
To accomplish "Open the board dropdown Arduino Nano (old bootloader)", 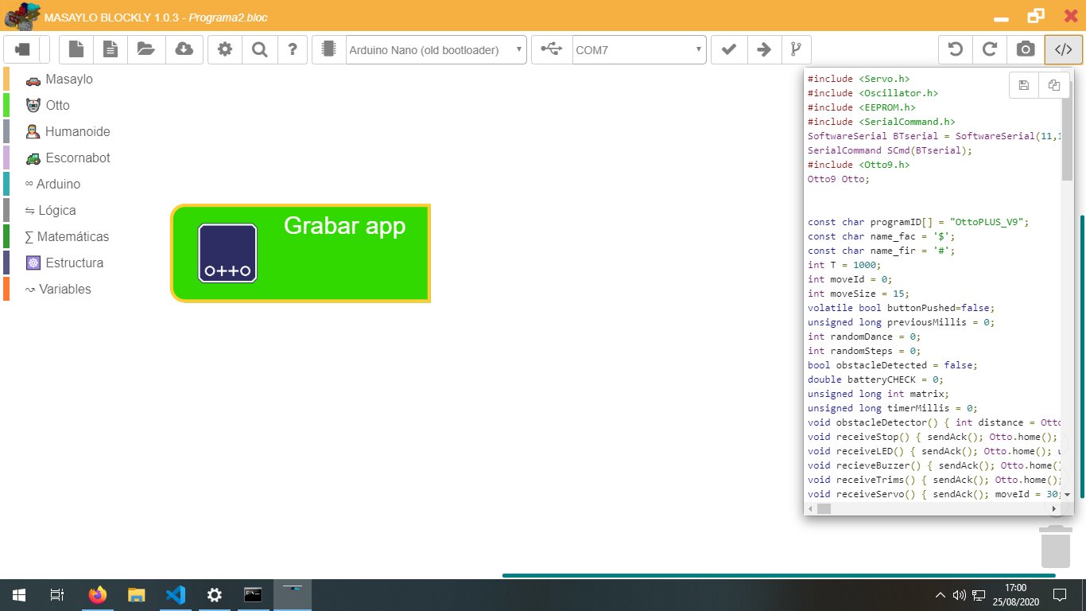I will 436,49.
